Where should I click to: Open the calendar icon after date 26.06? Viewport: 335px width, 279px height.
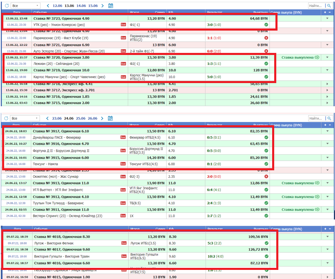point(110,118)
